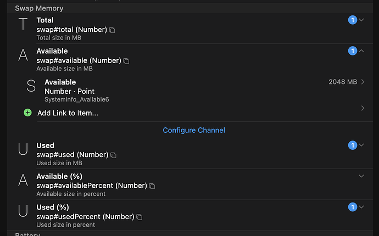
Task: Expand the Available (%) channel
Action: coord(361,176)
